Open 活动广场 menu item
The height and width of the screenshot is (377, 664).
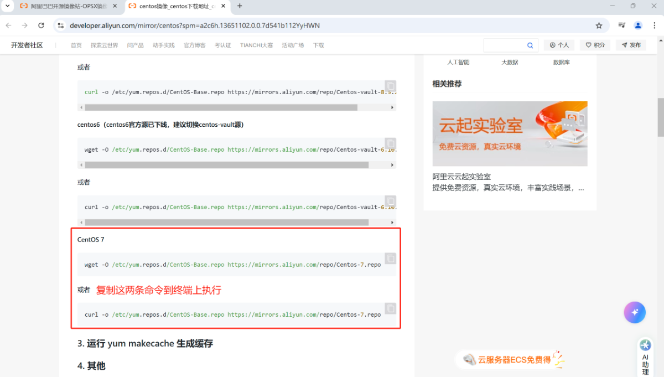pyautogui.click(x=293, y=45)
